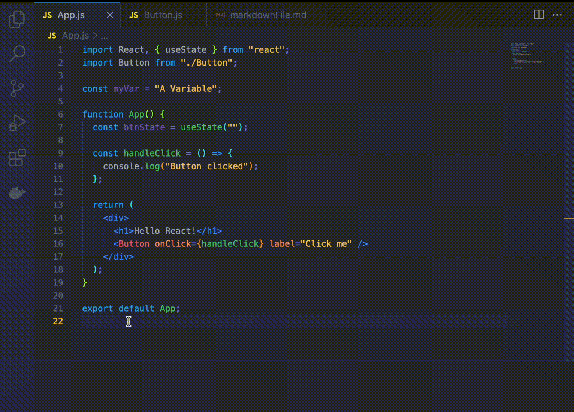Image resolution: width=574 pixels, height=412 pixels.
Task: Open the Extensions view icon
Action: pos(17,158)
